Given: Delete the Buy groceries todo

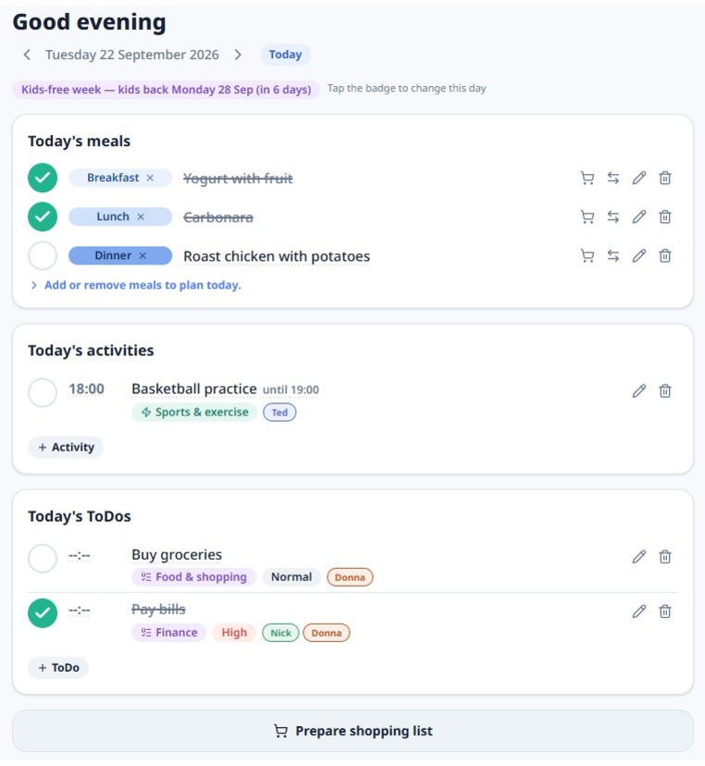Looking at the screenshot, I should coord(665,556).
